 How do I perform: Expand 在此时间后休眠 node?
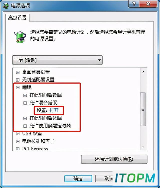(25, 118)
